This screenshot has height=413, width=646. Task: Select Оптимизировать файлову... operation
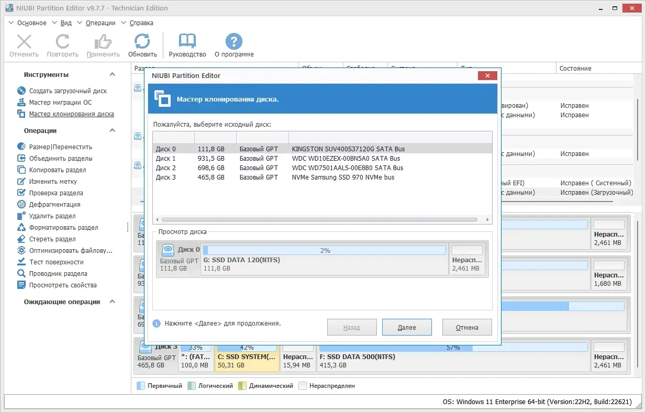pyautogui.click(x=65, y=251)
